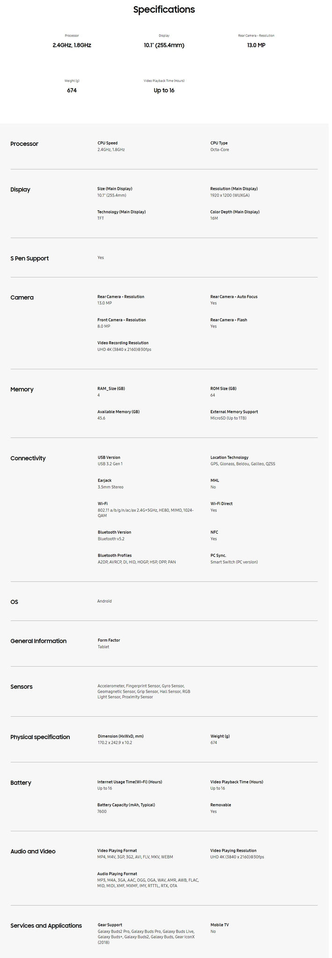Select the Bluetooth Profiles label
Image resolution: width=332 pixels, height=958 pixels.
(x=115, y=556)
